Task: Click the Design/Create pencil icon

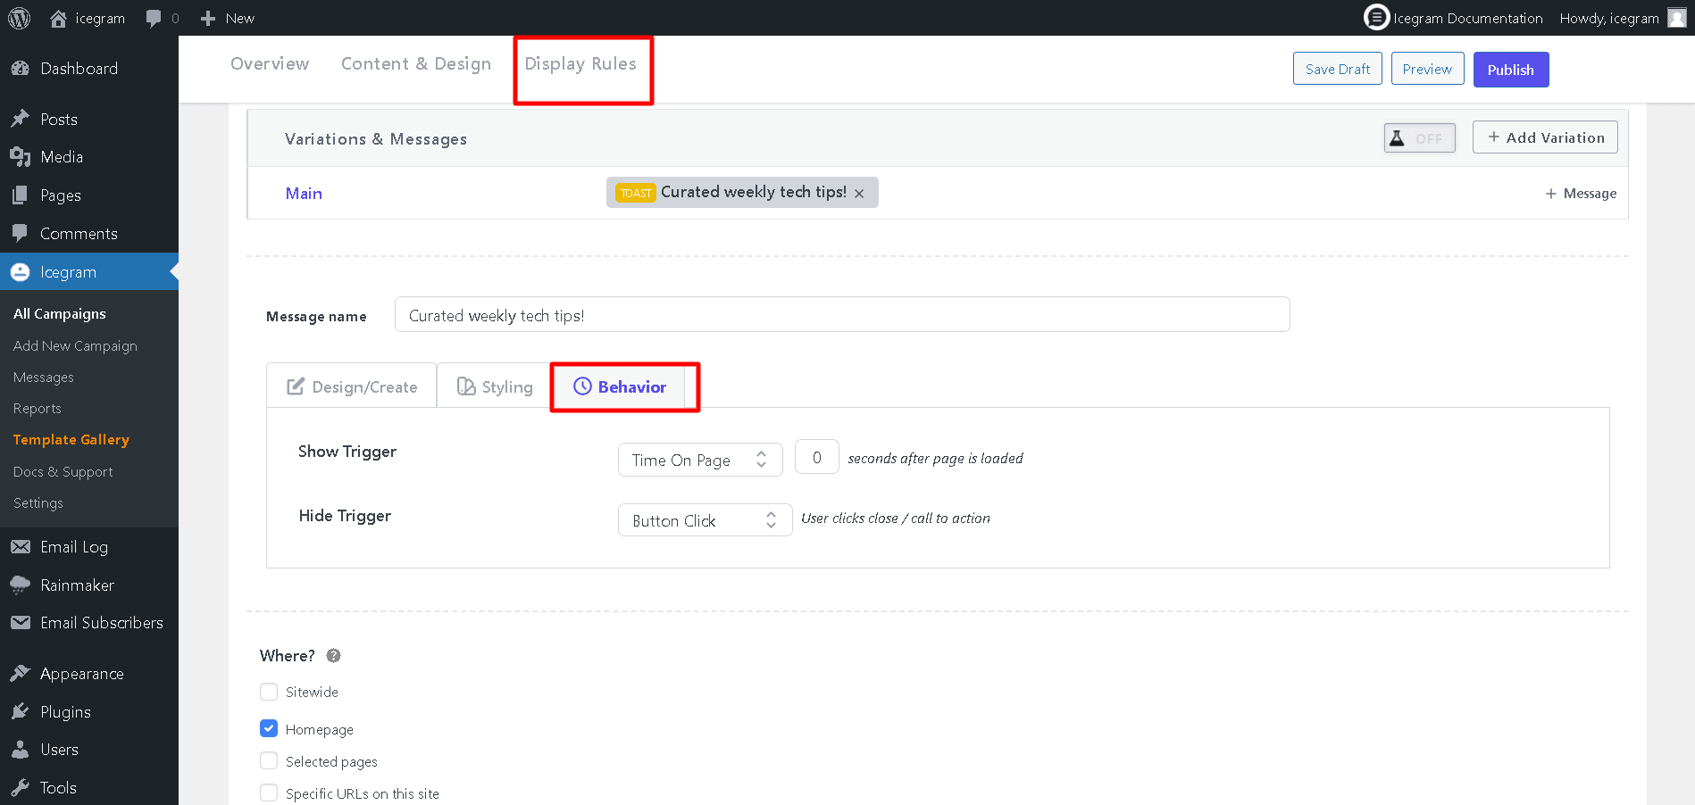Action: 296,386
